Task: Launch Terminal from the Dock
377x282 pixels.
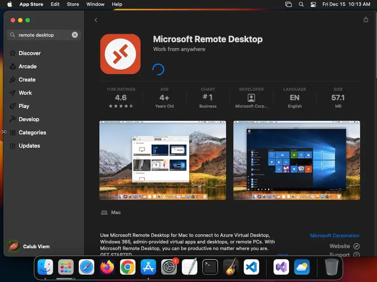Action: (210, 267)
